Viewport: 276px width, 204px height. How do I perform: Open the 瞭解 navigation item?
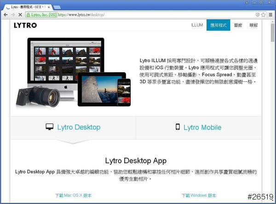(x=253, y=25)
